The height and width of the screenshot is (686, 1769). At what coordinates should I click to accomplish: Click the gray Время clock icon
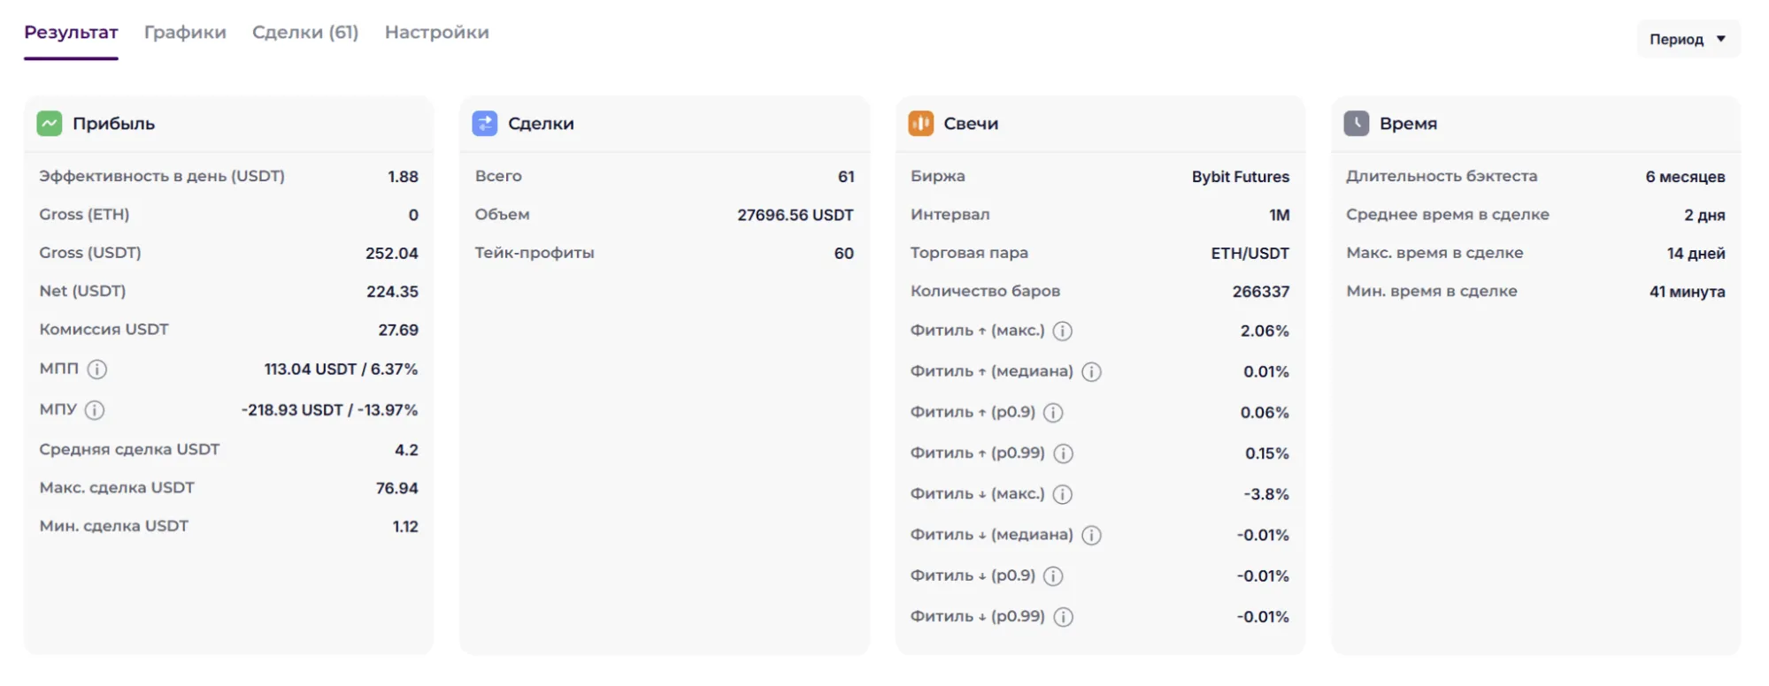pyautogui.click(x=1356, y=124)
